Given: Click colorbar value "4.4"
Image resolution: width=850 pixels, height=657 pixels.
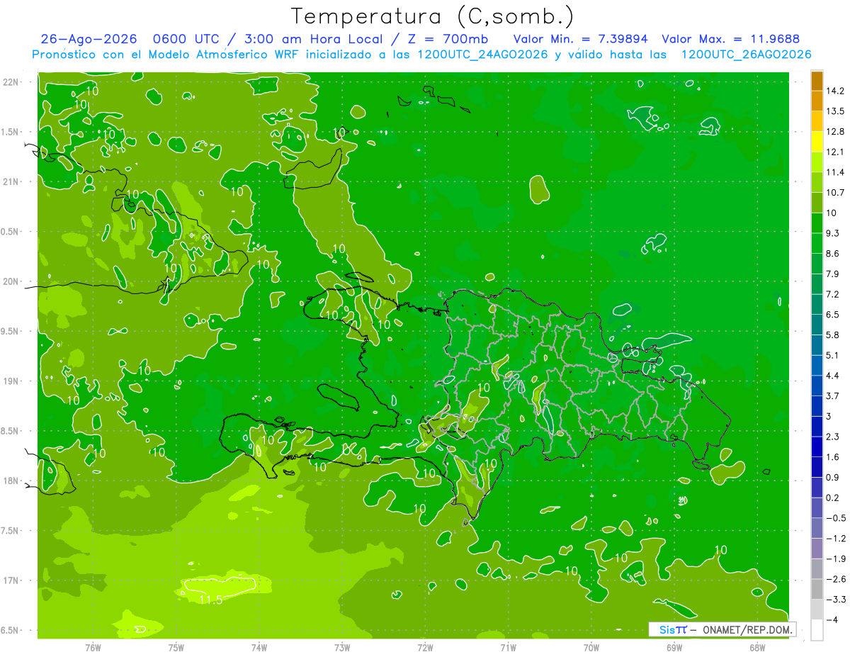Looking at the screenshot, I should click(834, 376).
